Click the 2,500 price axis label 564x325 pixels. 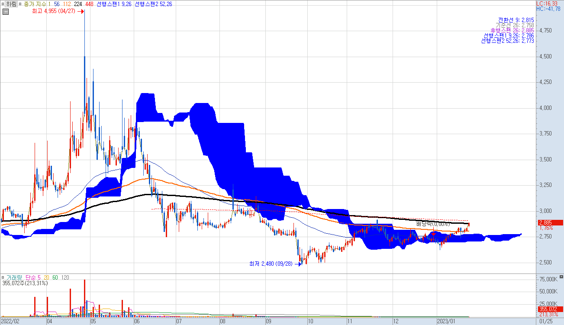tap(545, 262)
